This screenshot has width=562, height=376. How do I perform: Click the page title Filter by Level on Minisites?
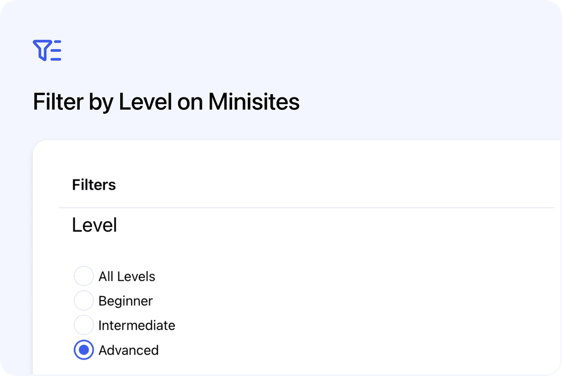pyautogui.click(x=166, y=102)
